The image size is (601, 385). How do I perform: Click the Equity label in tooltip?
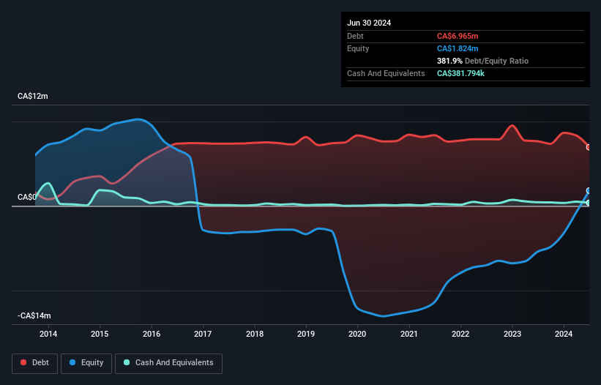[358, 48]
